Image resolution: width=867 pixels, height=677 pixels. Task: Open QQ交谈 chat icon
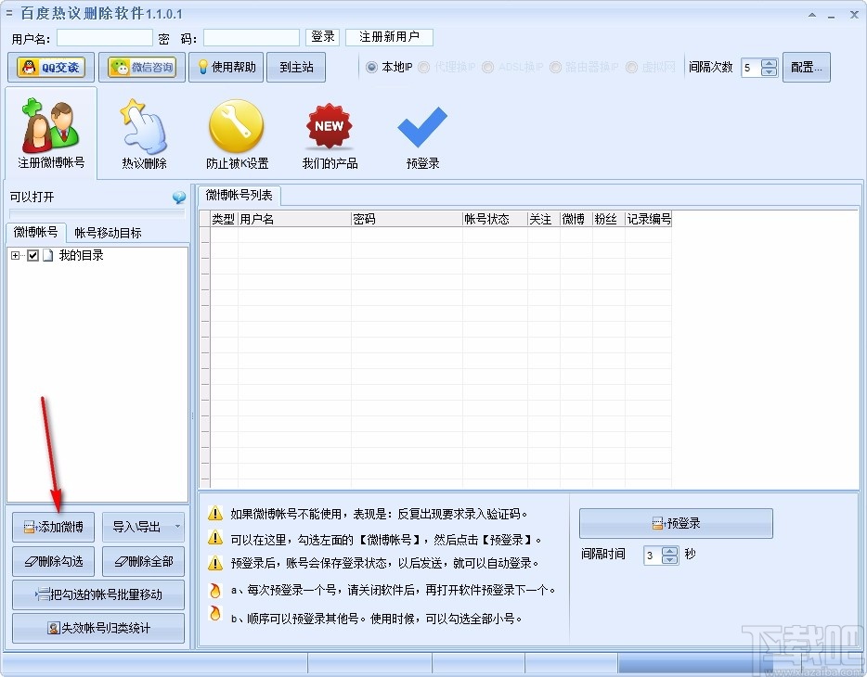[50, 67]
